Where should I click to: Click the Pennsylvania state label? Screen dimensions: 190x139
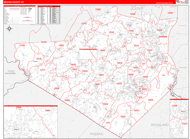click(10, 73)
